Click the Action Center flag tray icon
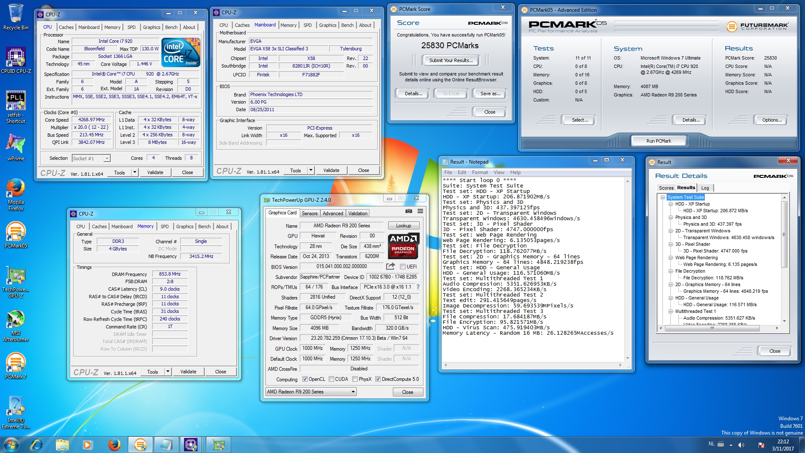This screenshot has height=453, width=805. click(x=761, y=445)
